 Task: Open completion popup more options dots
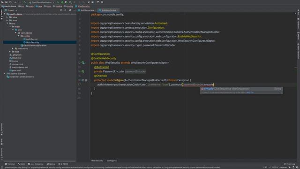281,92
